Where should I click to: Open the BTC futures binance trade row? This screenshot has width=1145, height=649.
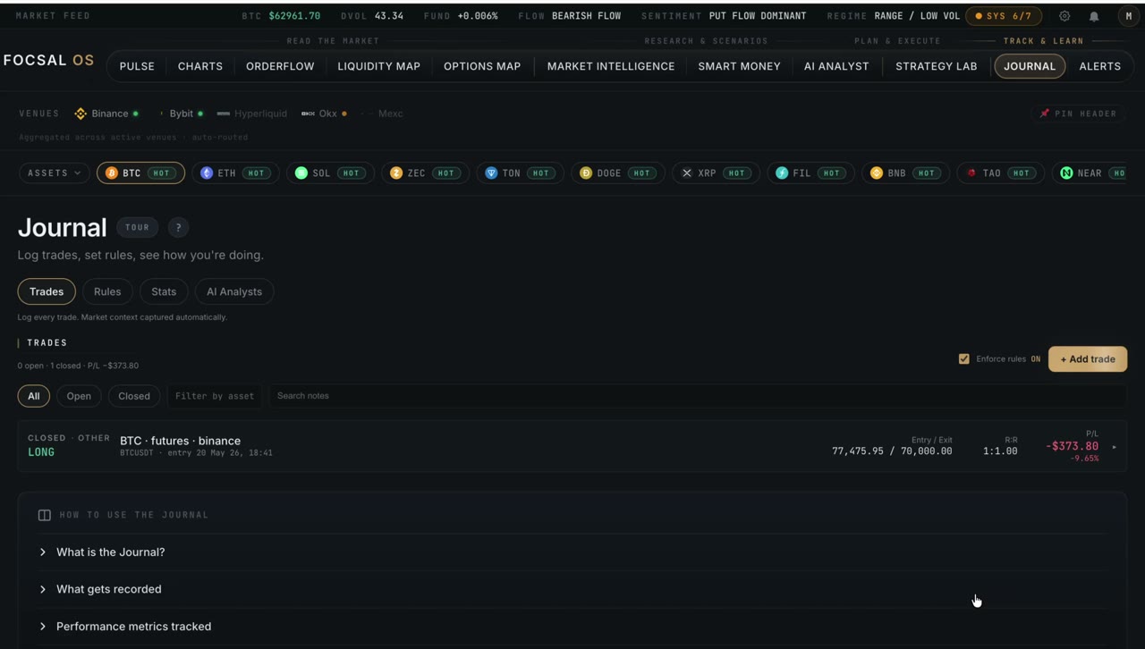click(572, 446)
